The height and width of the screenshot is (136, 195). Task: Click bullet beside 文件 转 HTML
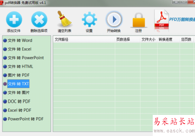pyautogui.click(x=5, y=67)
